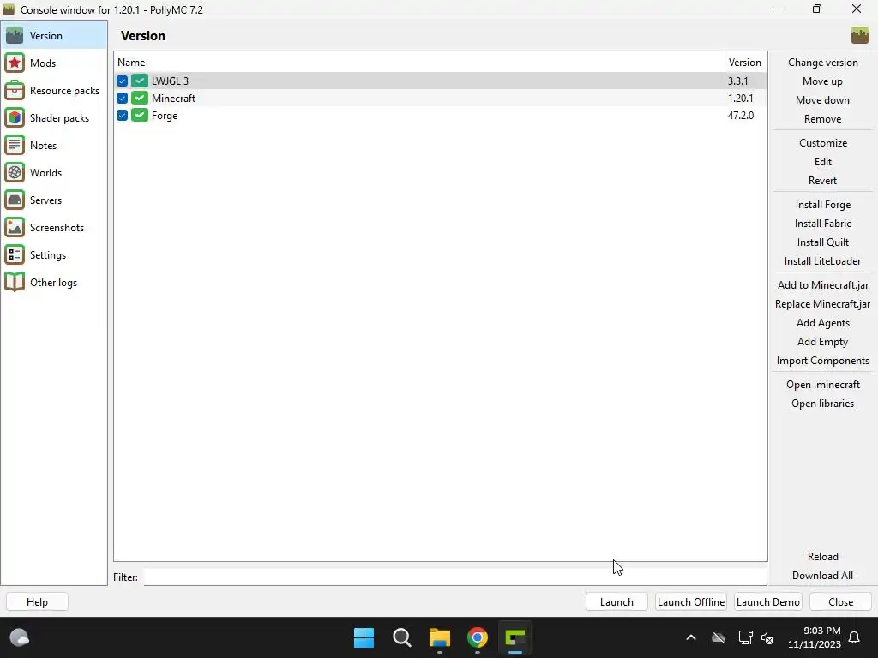Click the Resource packs chest icon
Viewport: 878px width, 658px height.
click(x=15, y=90)
